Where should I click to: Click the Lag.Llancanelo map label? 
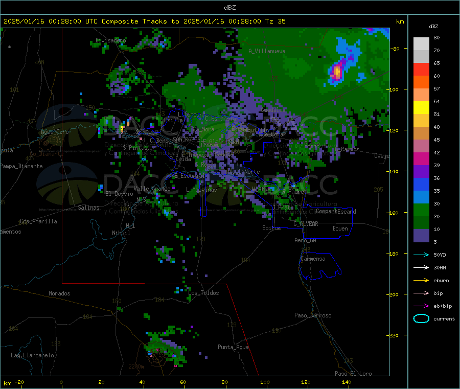tap(32, 356)
